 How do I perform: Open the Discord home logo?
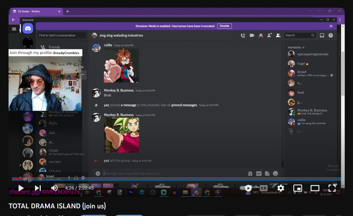pos(28,29)
